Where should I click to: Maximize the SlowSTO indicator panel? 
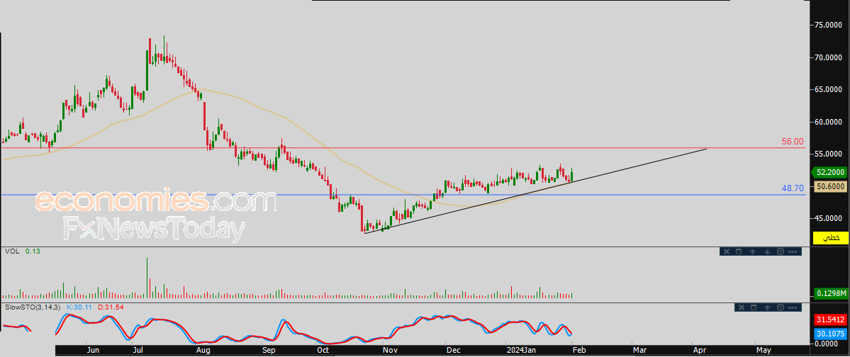[x=754, y=307]
